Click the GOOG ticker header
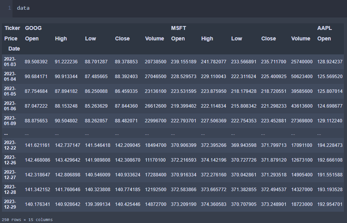This screenshot has width=347, height=223. click(33, 28)
